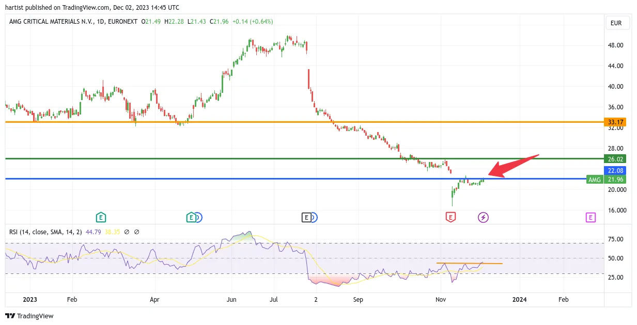Screen dimensions: 637x325
Task: Select the 26.02 green price label
Action: (x=615, y=159)
